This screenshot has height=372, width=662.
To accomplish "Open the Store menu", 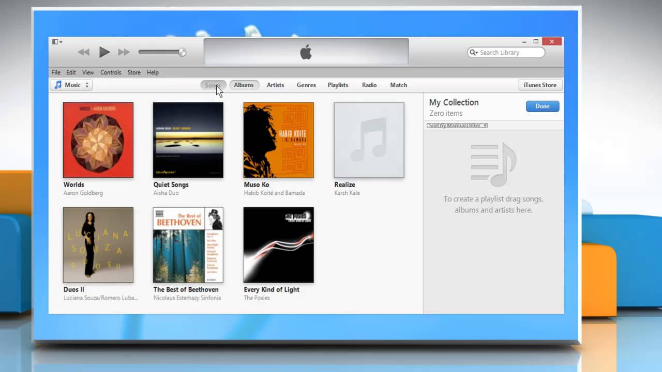I will coord(134,72).
